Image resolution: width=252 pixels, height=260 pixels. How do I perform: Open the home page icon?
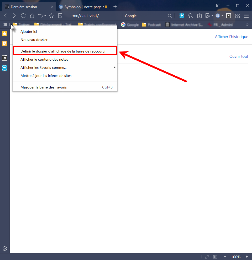[32, 16]
